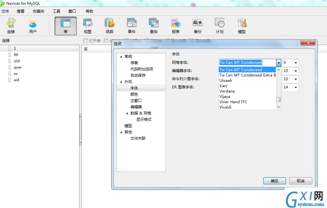Click font list scroll up arrow

[278, 70]
